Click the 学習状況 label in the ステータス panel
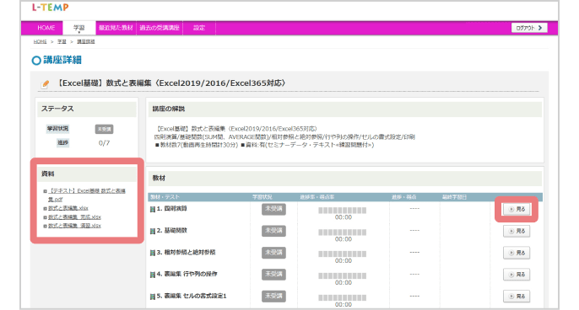The image size is (579, 310). click(x=57, y=129)
